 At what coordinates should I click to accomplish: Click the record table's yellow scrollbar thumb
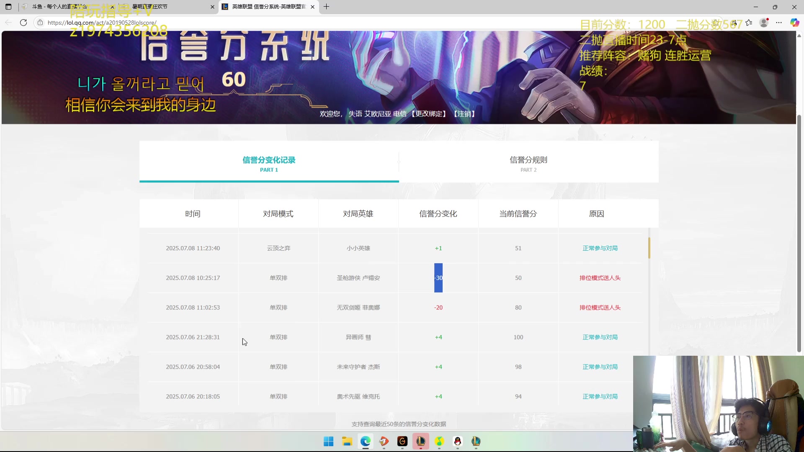point(649,248)
